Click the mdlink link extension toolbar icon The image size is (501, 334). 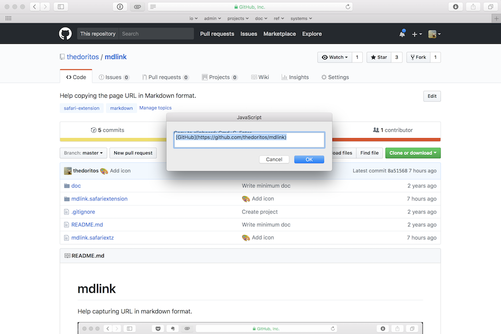point(137,7)
